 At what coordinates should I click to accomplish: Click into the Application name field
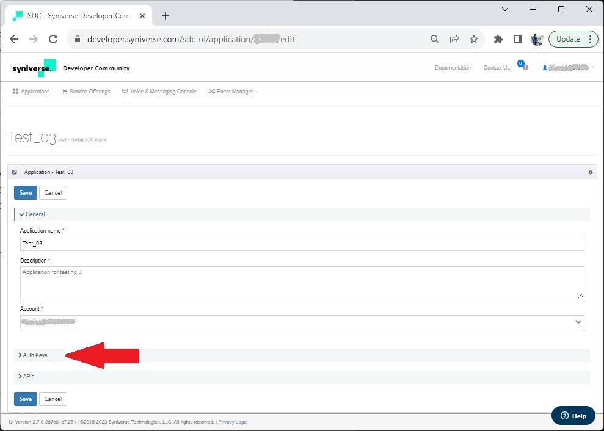click(x=302, y=244)
